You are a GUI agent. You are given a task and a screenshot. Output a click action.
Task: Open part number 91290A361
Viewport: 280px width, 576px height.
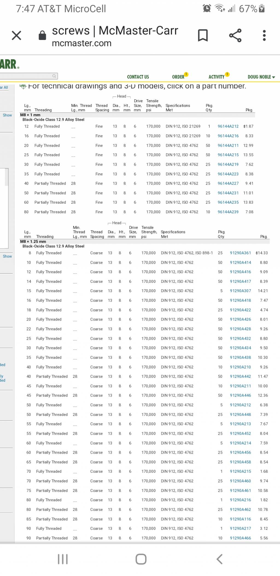tap(240, 253)
